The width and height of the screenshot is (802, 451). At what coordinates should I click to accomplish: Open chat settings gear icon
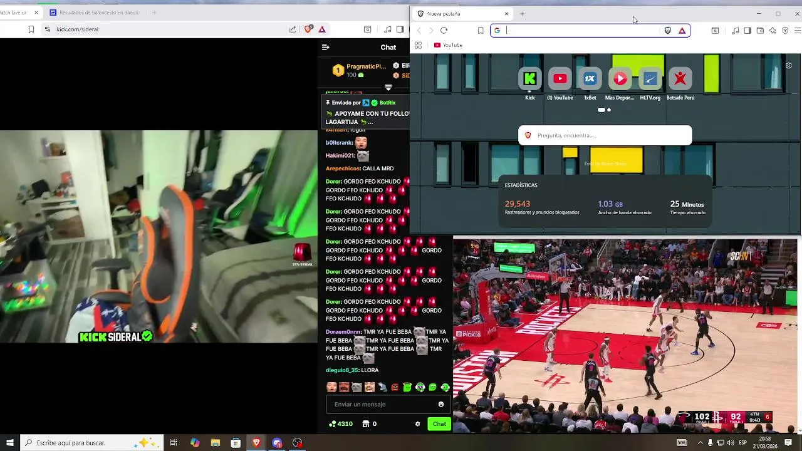(x=418, y=424)
